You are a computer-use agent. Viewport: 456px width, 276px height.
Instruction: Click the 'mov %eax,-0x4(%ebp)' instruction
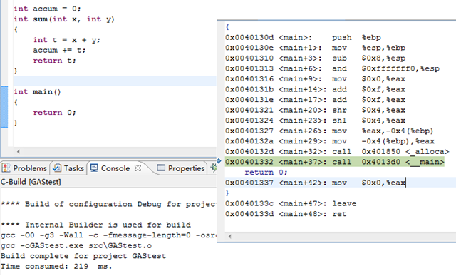pos(329,131)
